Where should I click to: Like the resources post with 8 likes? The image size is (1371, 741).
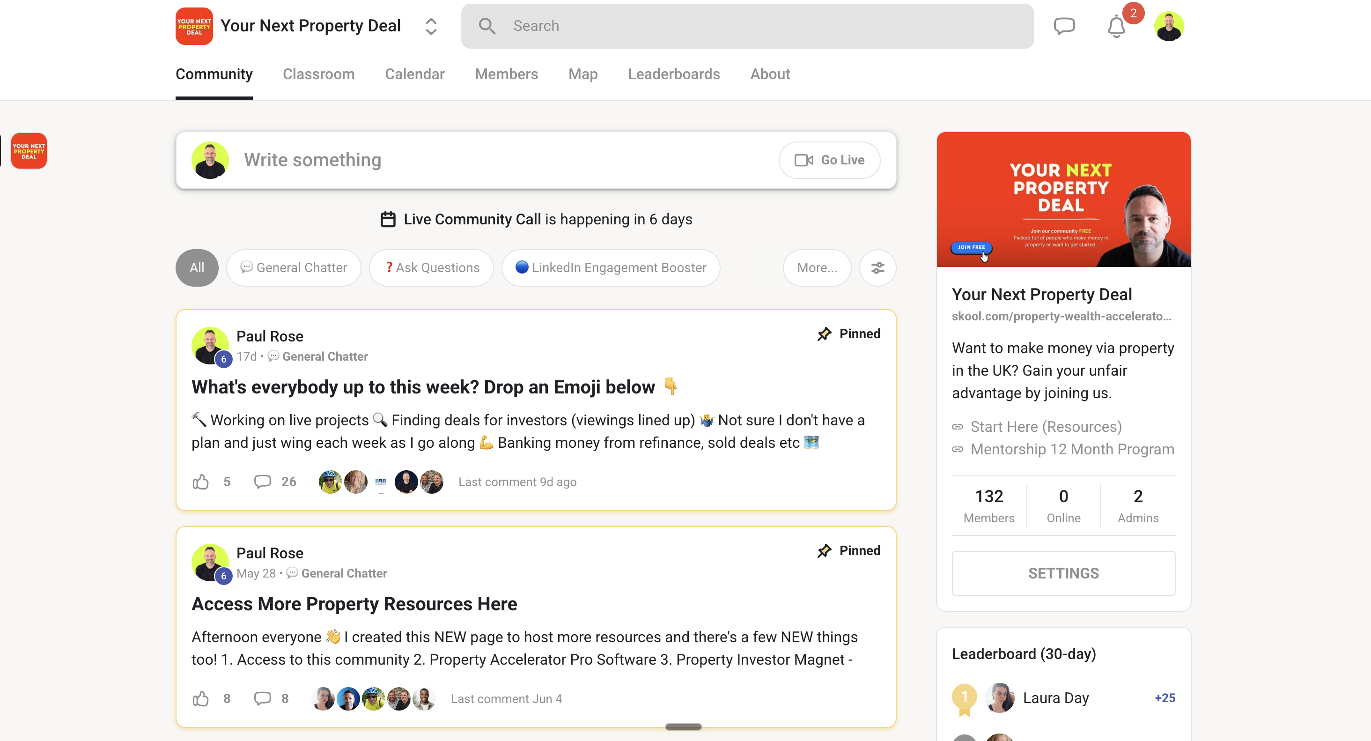pos(201,698)
